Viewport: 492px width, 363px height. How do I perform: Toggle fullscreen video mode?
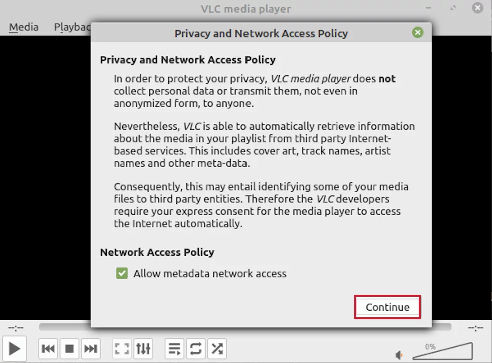coord(122,348)
